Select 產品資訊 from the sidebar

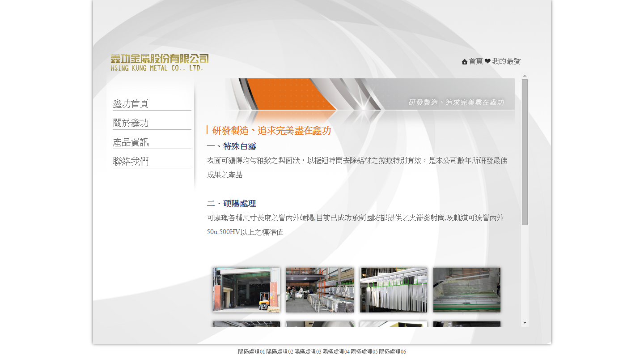tap(131, 142)
